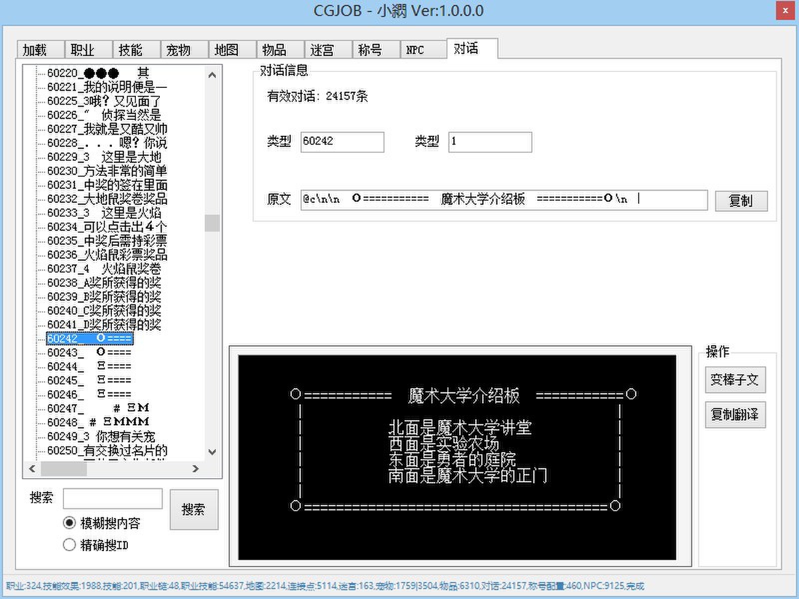Screen dimensions: 799x599
Task: Click the 变棒子文 button
Action: click(x=735, y=380)
